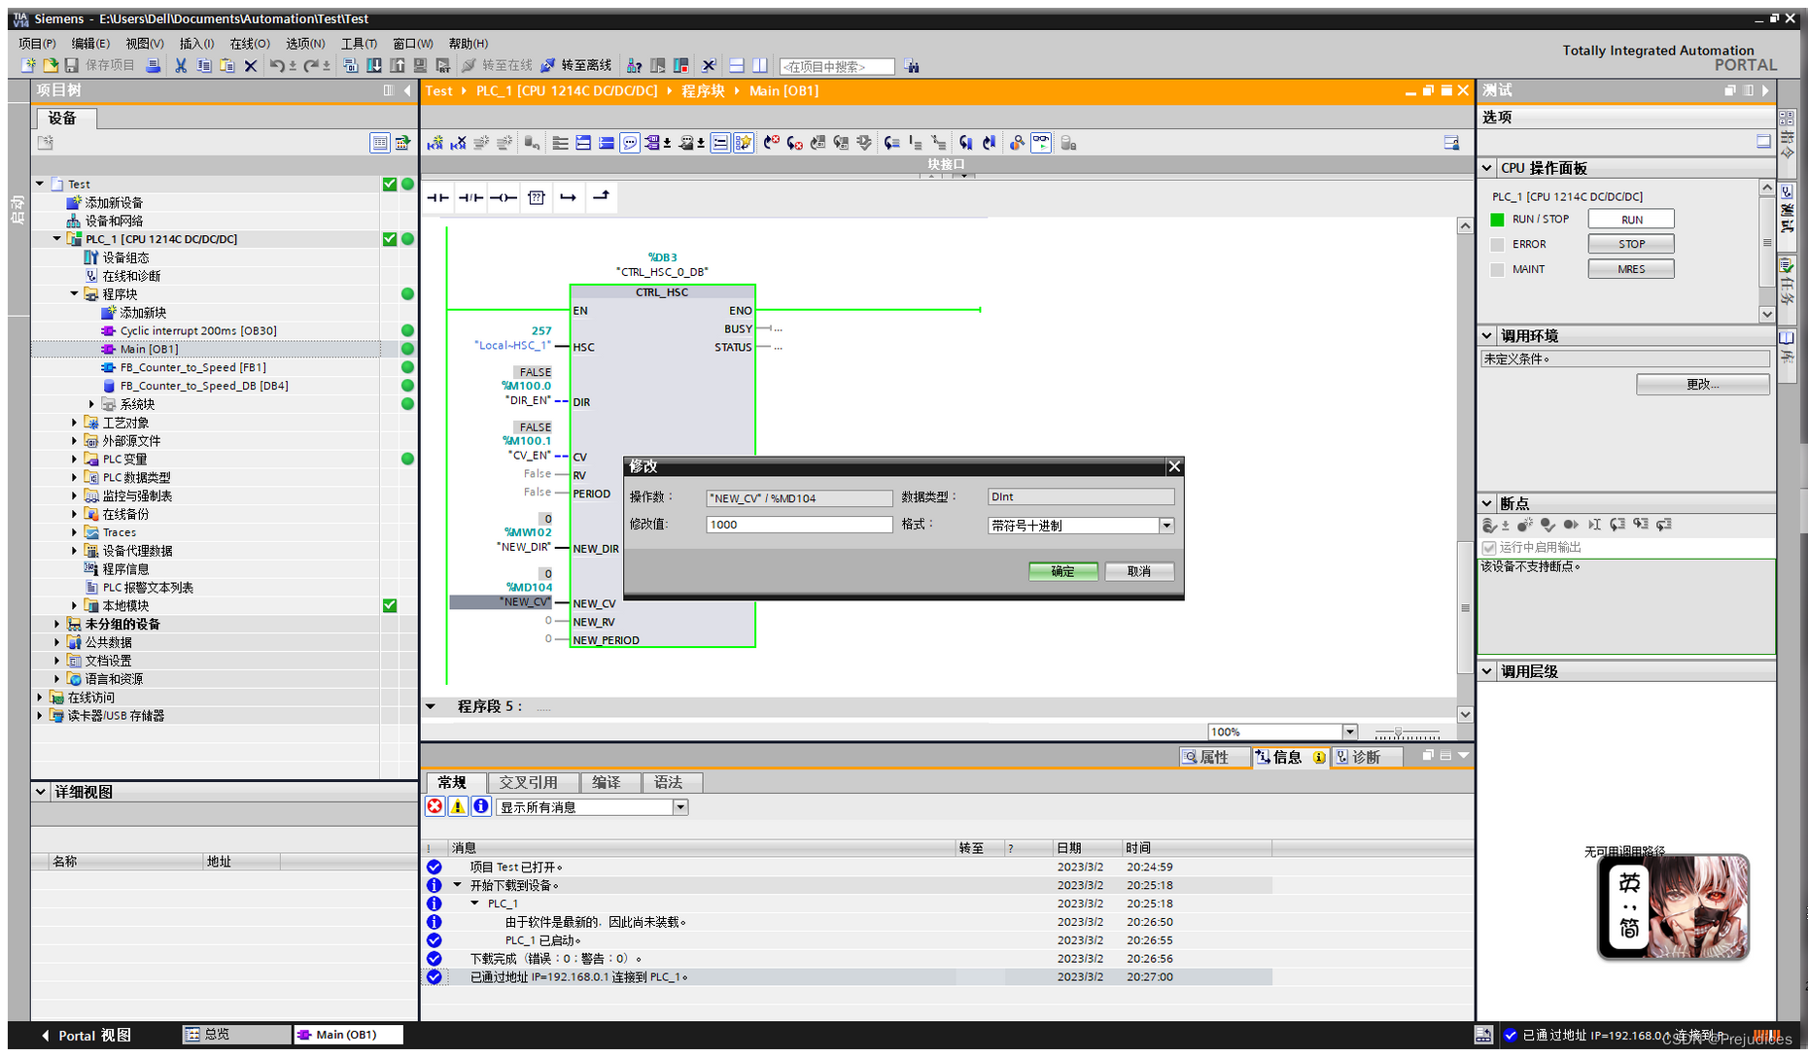
Task: Click the MRES button on CPU panel
Action: coord(1631,270)
